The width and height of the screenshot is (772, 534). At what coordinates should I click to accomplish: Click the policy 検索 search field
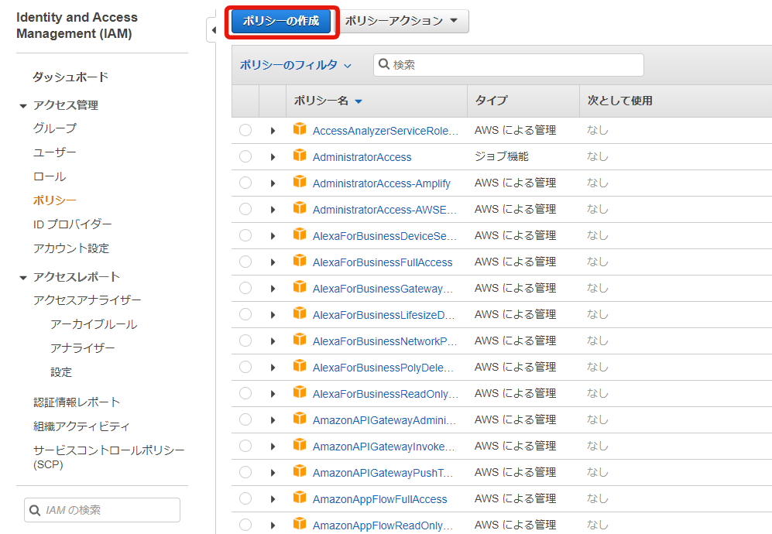508,65
